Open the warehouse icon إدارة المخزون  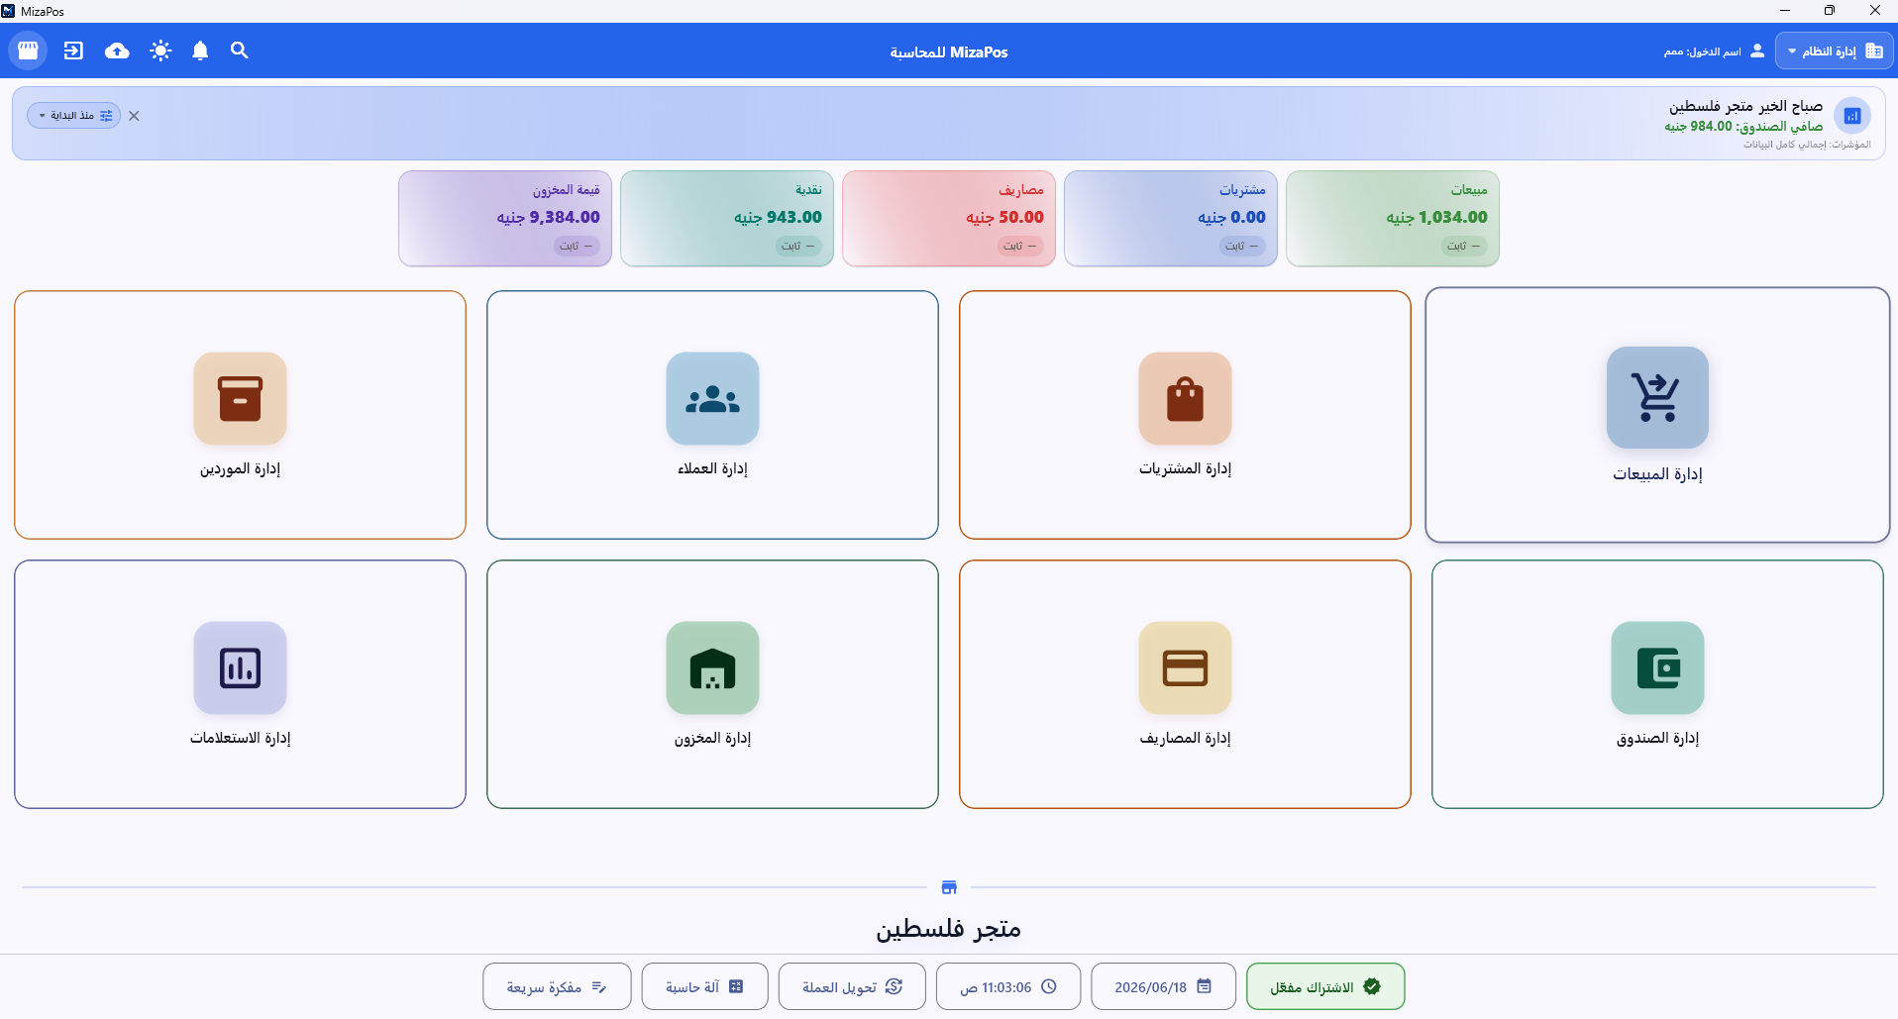point(712,667)
